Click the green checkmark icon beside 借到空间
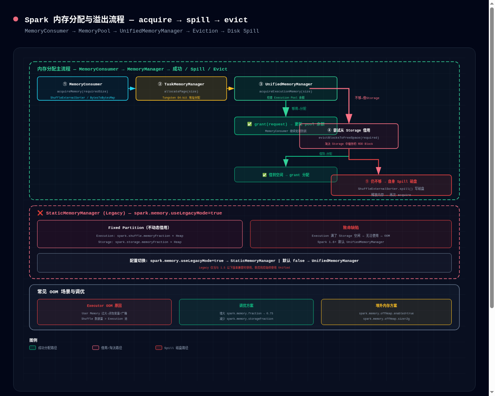The height and width of the screenshot is (396, 495). (x=265, y=175)
